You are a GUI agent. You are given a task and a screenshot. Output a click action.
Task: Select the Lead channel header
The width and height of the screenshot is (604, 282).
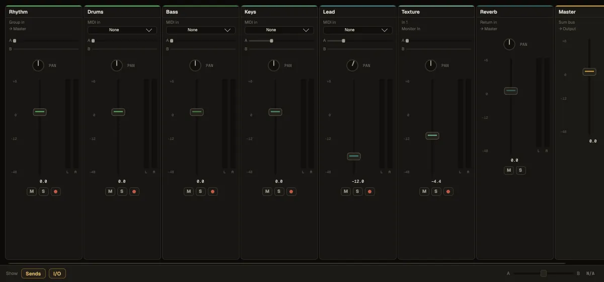[357, 12]
